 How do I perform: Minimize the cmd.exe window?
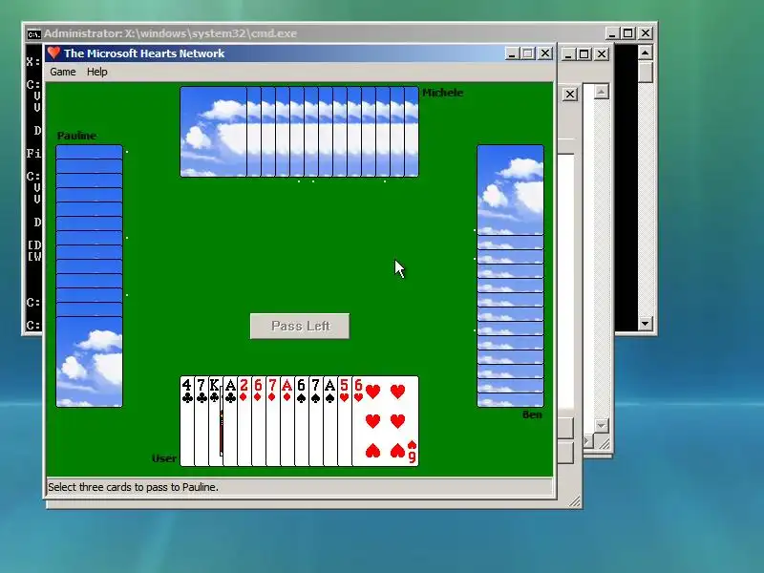612,33
